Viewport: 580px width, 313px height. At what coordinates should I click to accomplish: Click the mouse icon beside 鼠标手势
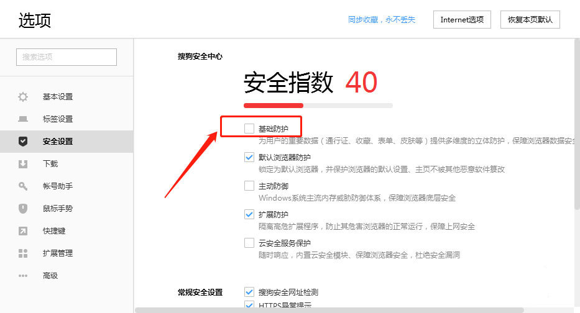click(x=23, y=209)
